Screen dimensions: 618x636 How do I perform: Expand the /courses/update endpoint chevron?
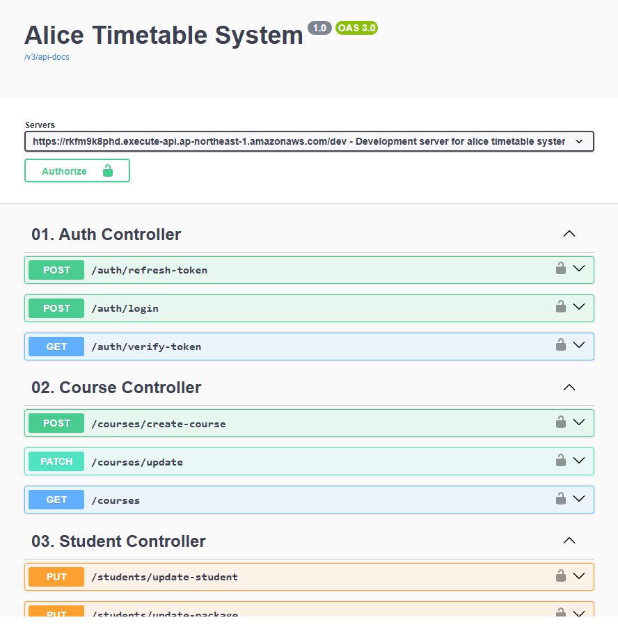coord(579,460)
